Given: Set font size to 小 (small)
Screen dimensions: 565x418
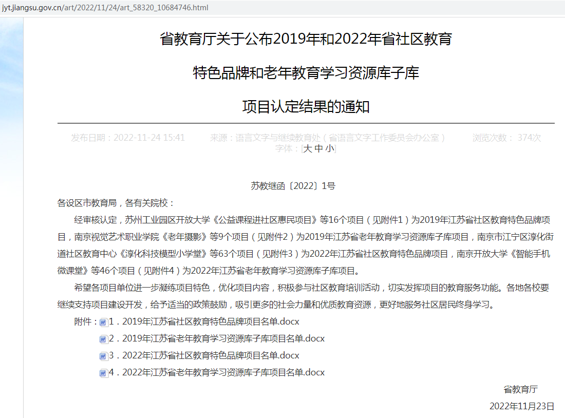Looking at the screenshot, I should tap(329, 148).
